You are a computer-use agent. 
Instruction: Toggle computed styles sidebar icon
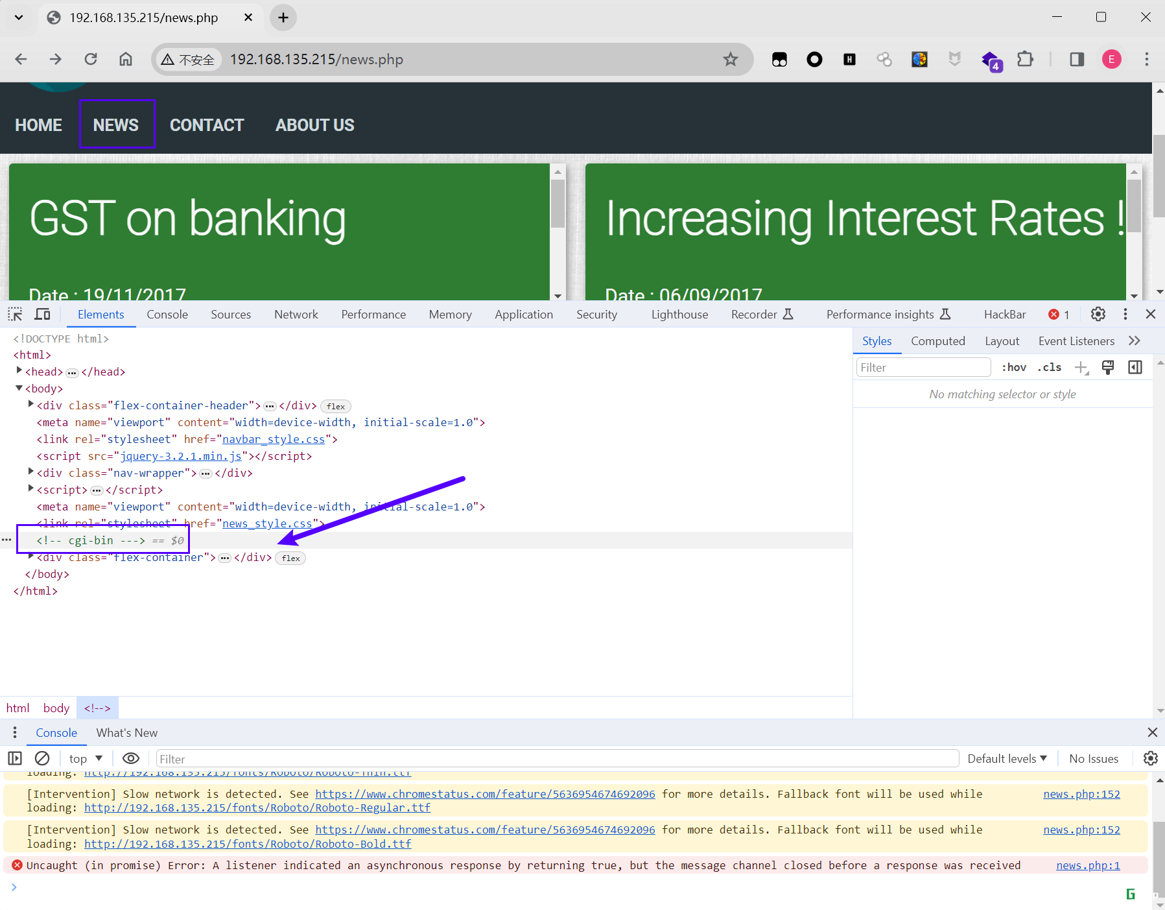1135,368
